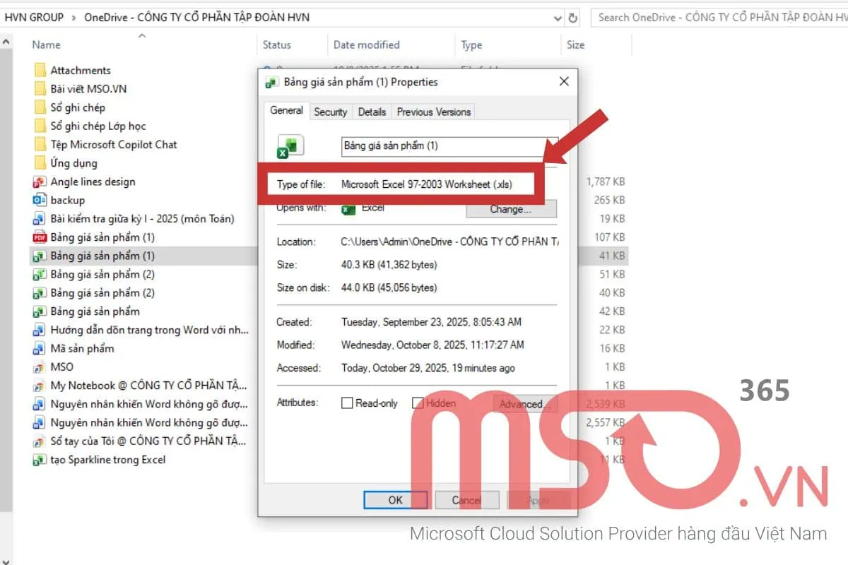This screenshot has width=848, height=565.
Task: Select the Outlook backup file icon
Action: click(x=40, y=201)
